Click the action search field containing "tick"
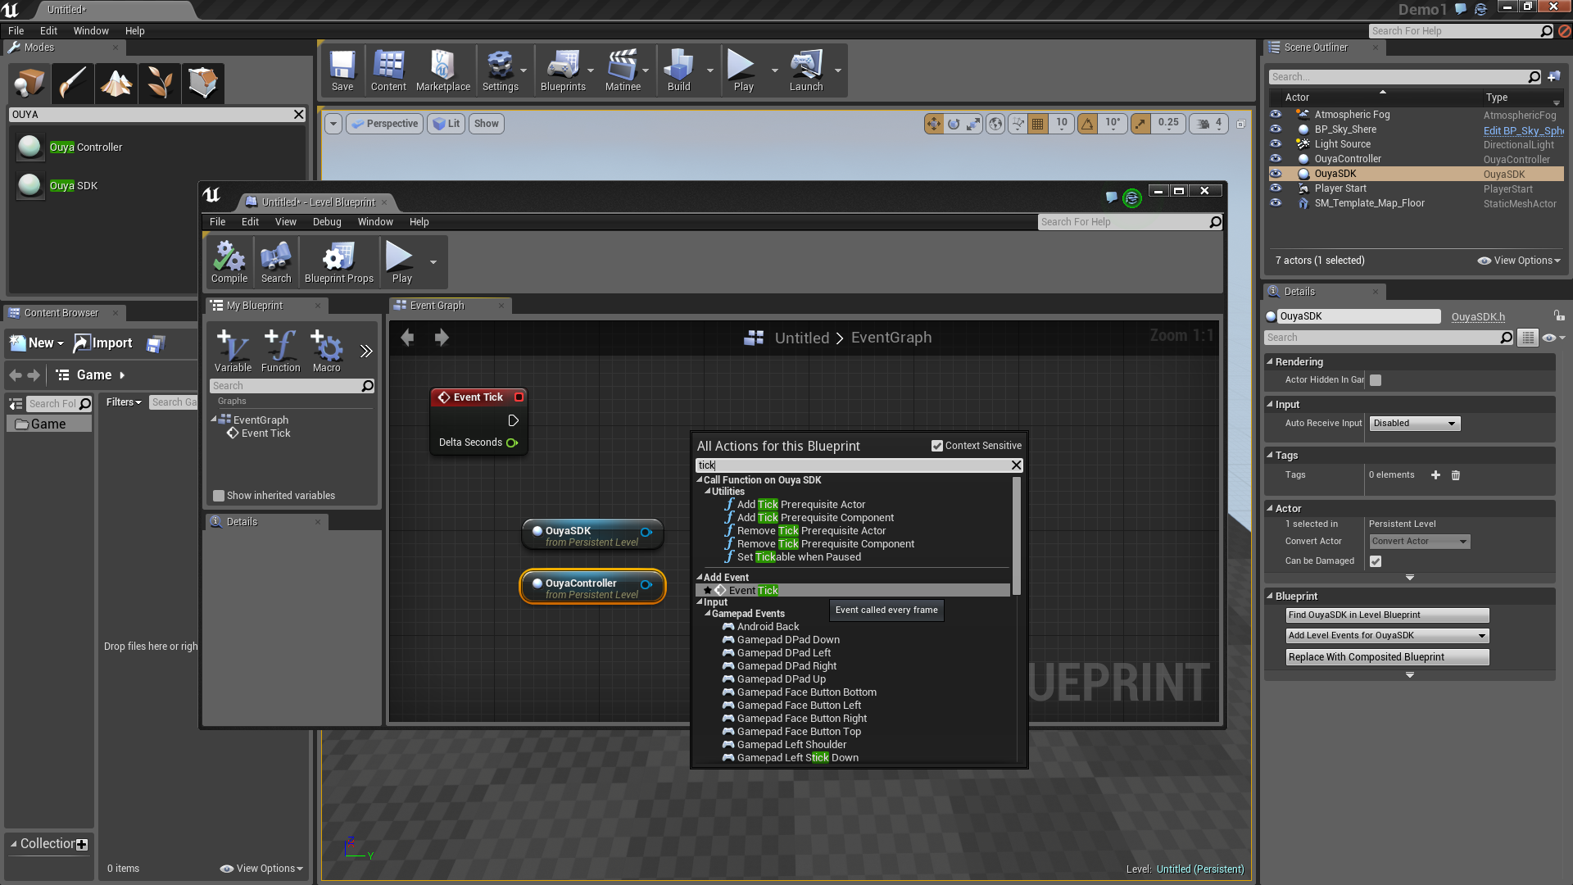The image size is (1573, 885). 852,465
